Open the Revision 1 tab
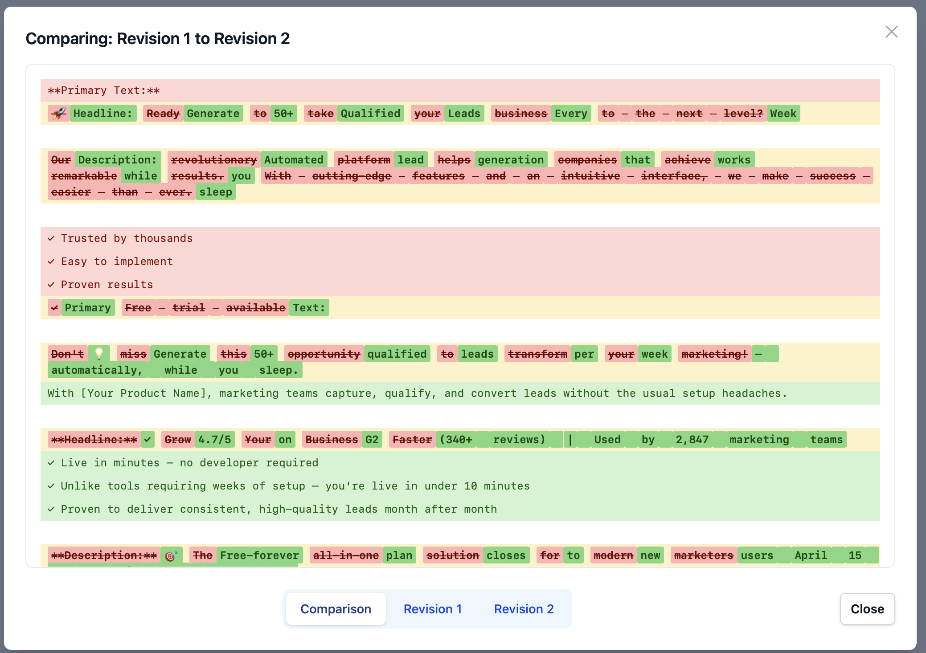 click(432, 609)
